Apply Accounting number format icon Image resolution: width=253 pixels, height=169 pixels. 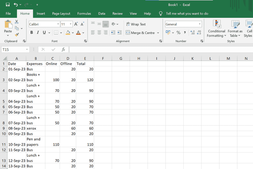pyautogui.click(x=168, y=32)
